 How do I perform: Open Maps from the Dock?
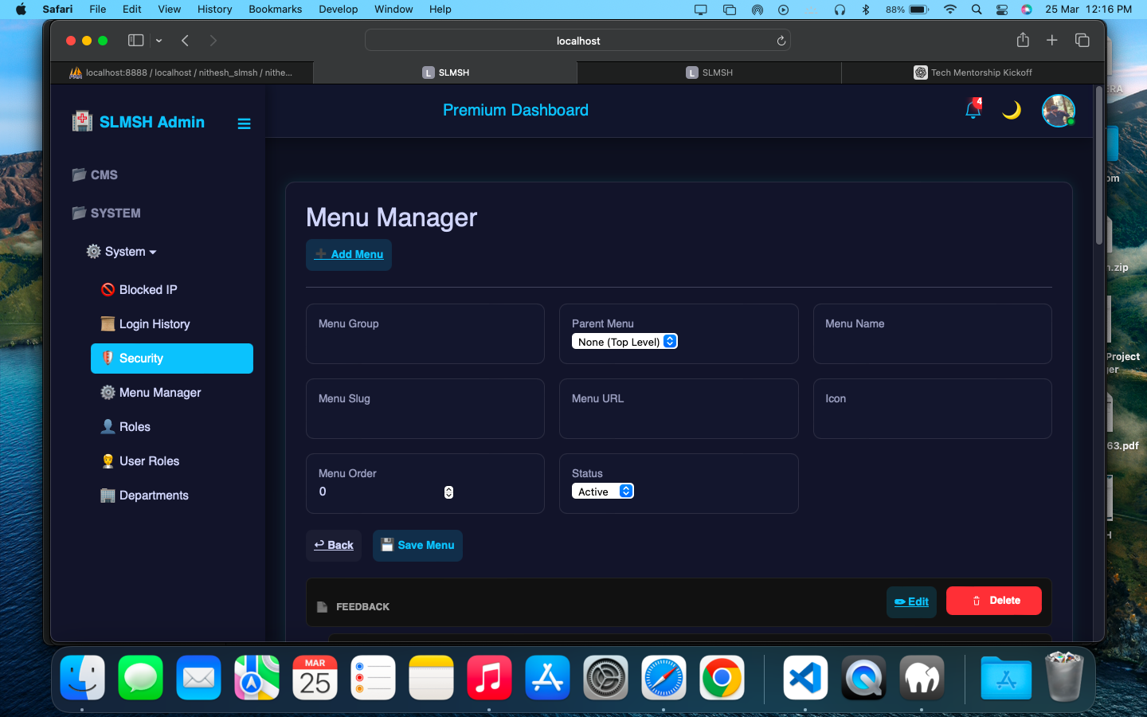256,678
